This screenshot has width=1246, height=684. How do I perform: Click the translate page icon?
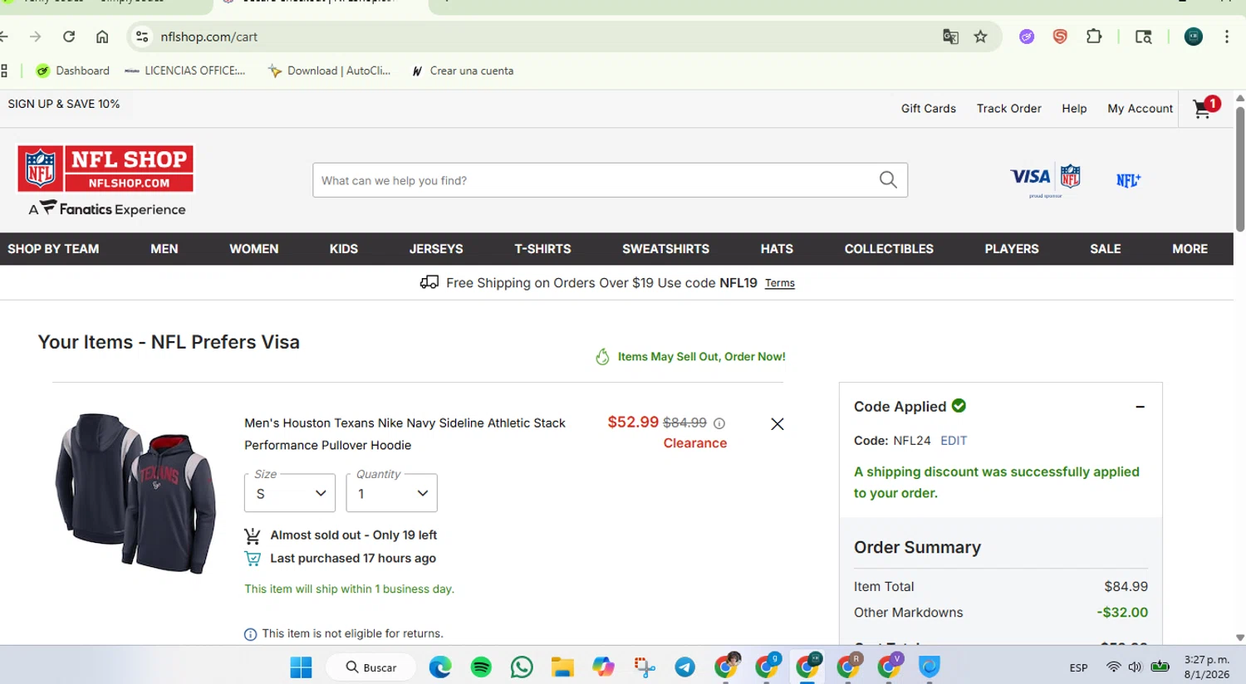coord(950,37)
